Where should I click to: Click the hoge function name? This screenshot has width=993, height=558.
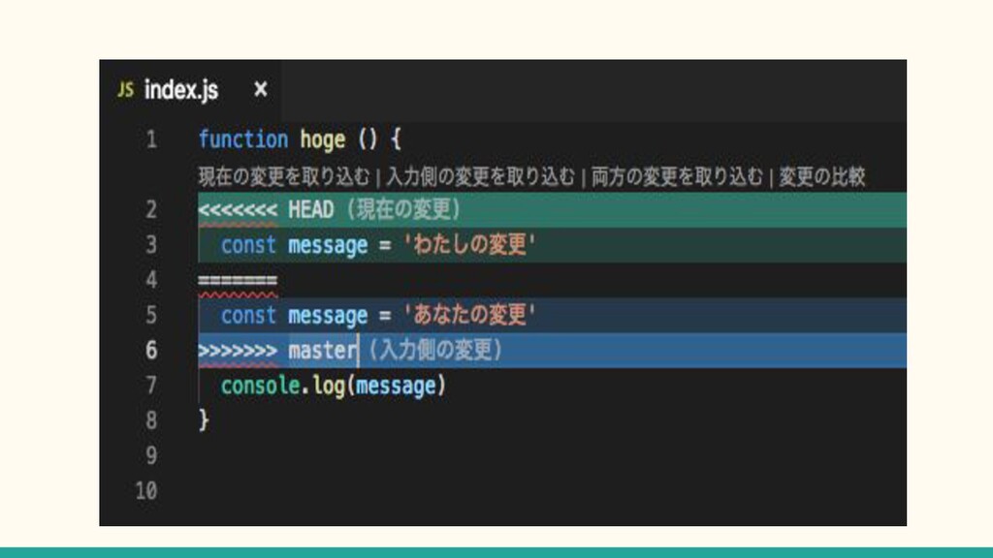323,139
